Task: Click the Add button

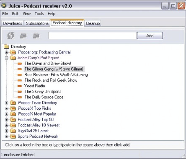Action: click(150, 35)
